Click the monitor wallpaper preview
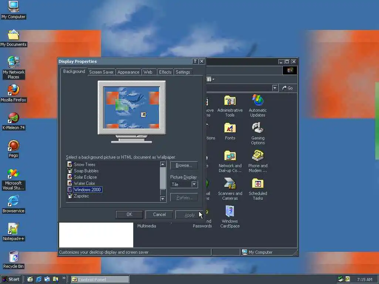 (x=131, y=108)
